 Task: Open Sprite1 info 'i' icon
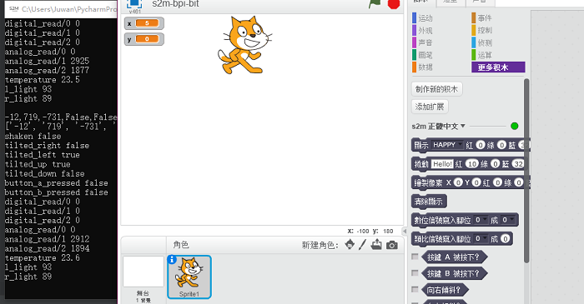(172, 259)
